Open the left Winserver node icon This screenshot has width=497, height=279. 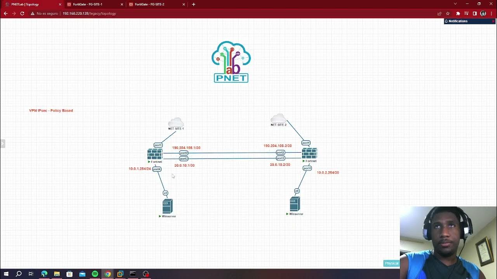pos(167,206)
